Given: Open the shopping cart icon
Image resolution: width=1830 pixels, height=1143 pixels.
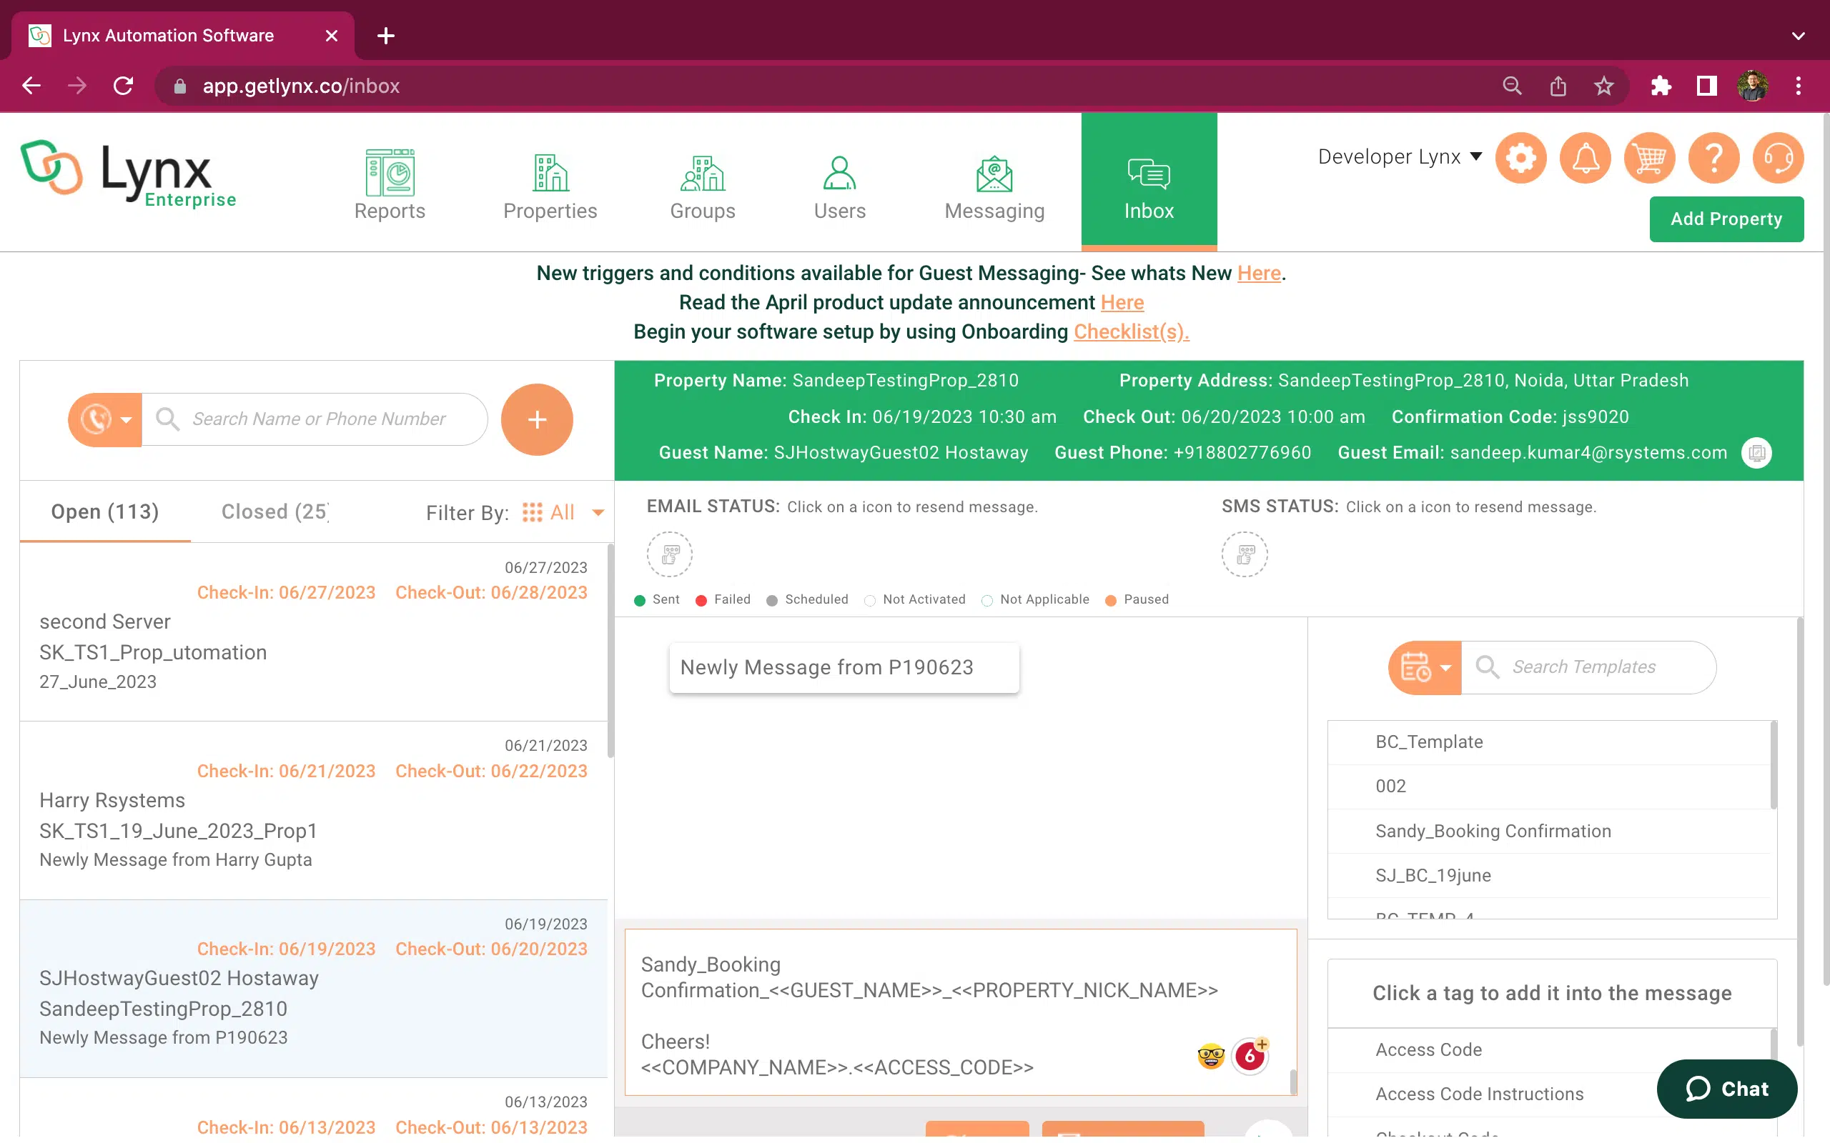Looking at the screenshot, I should point(1649,157).
